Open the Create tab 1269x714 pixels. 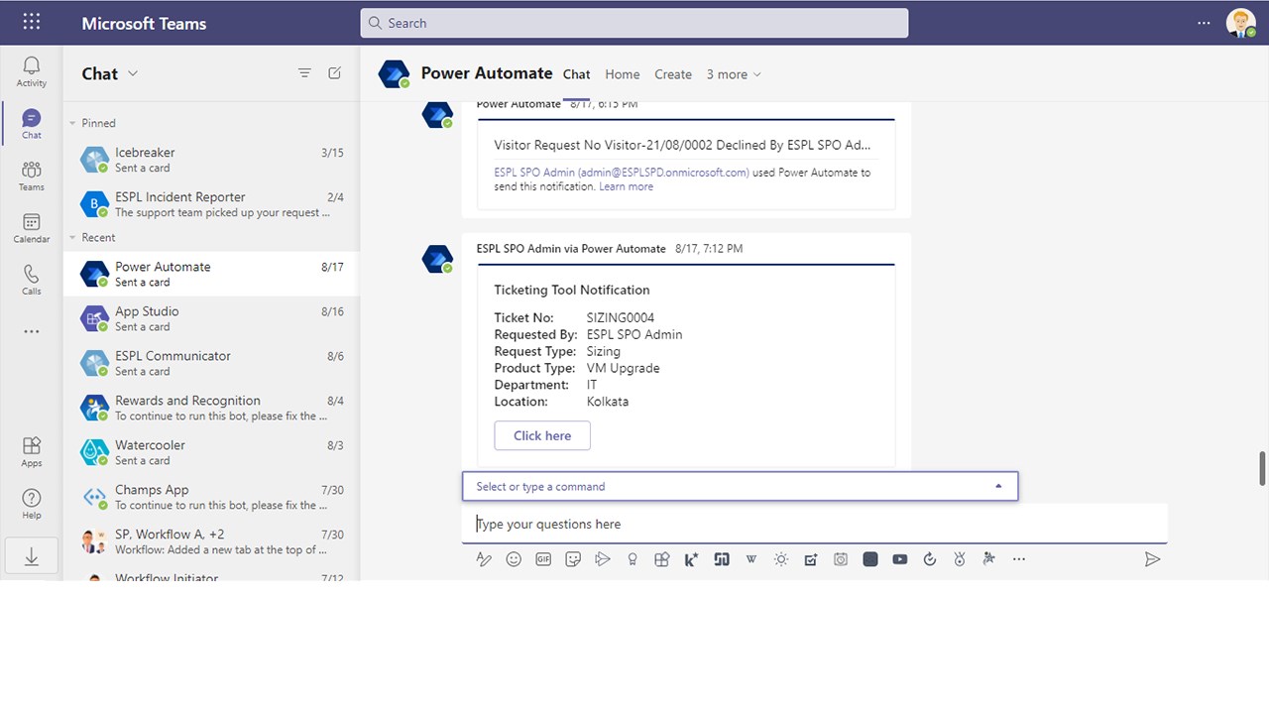(673, 74)
